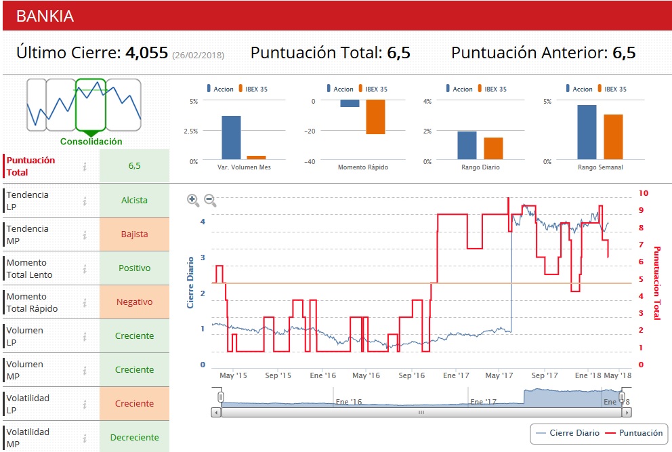Click the Positivo value for Momento Total Lento
The height and width of the screenshot is (452, 672).
coord(134,268)
